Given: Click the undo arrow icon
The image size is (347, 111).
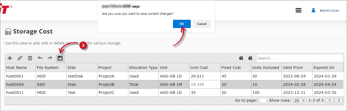Looking at the screenshot, I should (40, 58).
